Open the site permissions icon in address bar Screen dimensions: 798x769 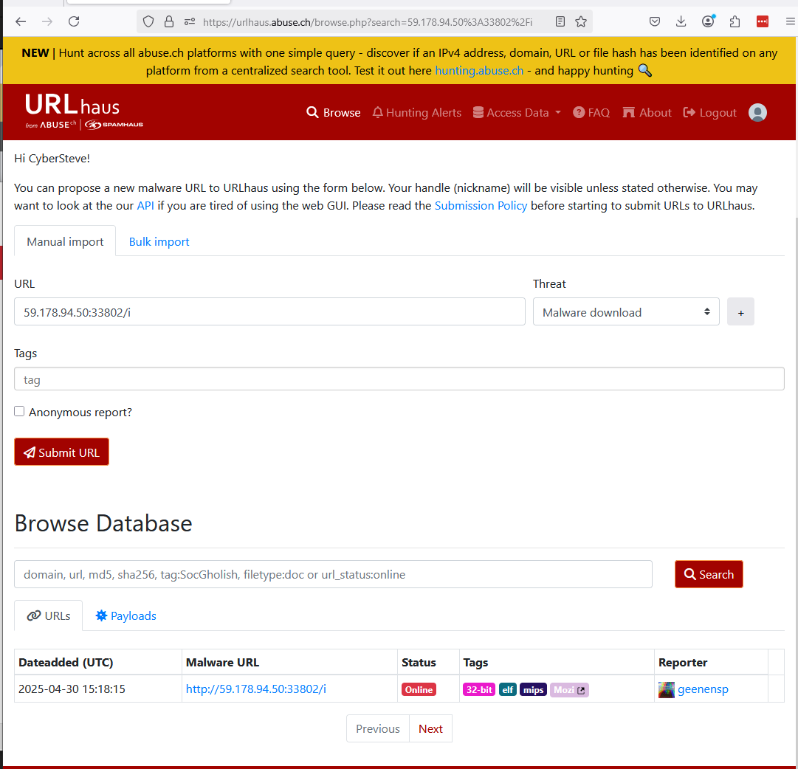(190, 22)
